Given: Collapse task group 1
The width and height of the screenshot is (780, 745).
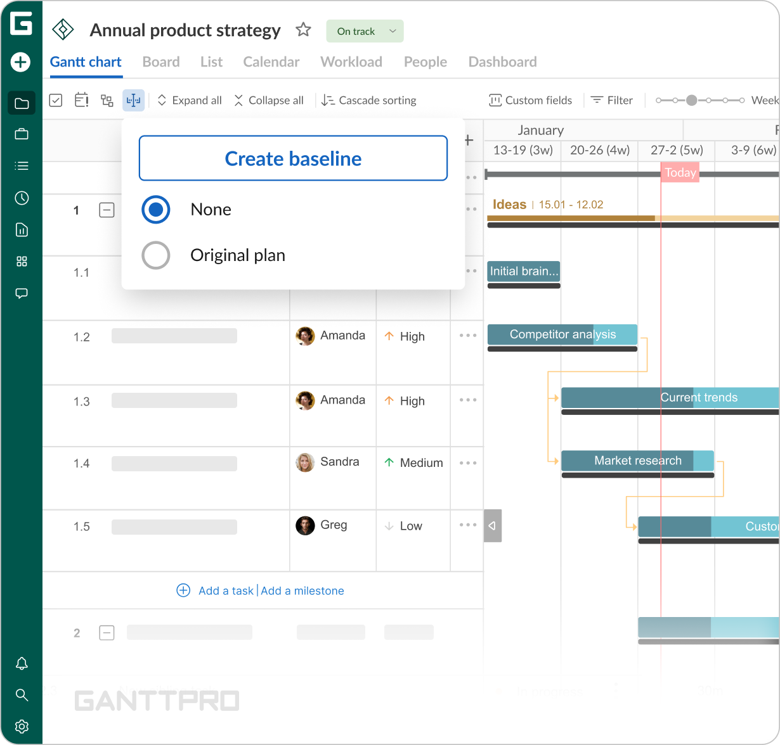Looking at the screenshot, I should click(107, 210).
